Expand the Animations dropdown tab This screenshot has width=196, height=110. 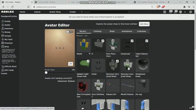128,31
